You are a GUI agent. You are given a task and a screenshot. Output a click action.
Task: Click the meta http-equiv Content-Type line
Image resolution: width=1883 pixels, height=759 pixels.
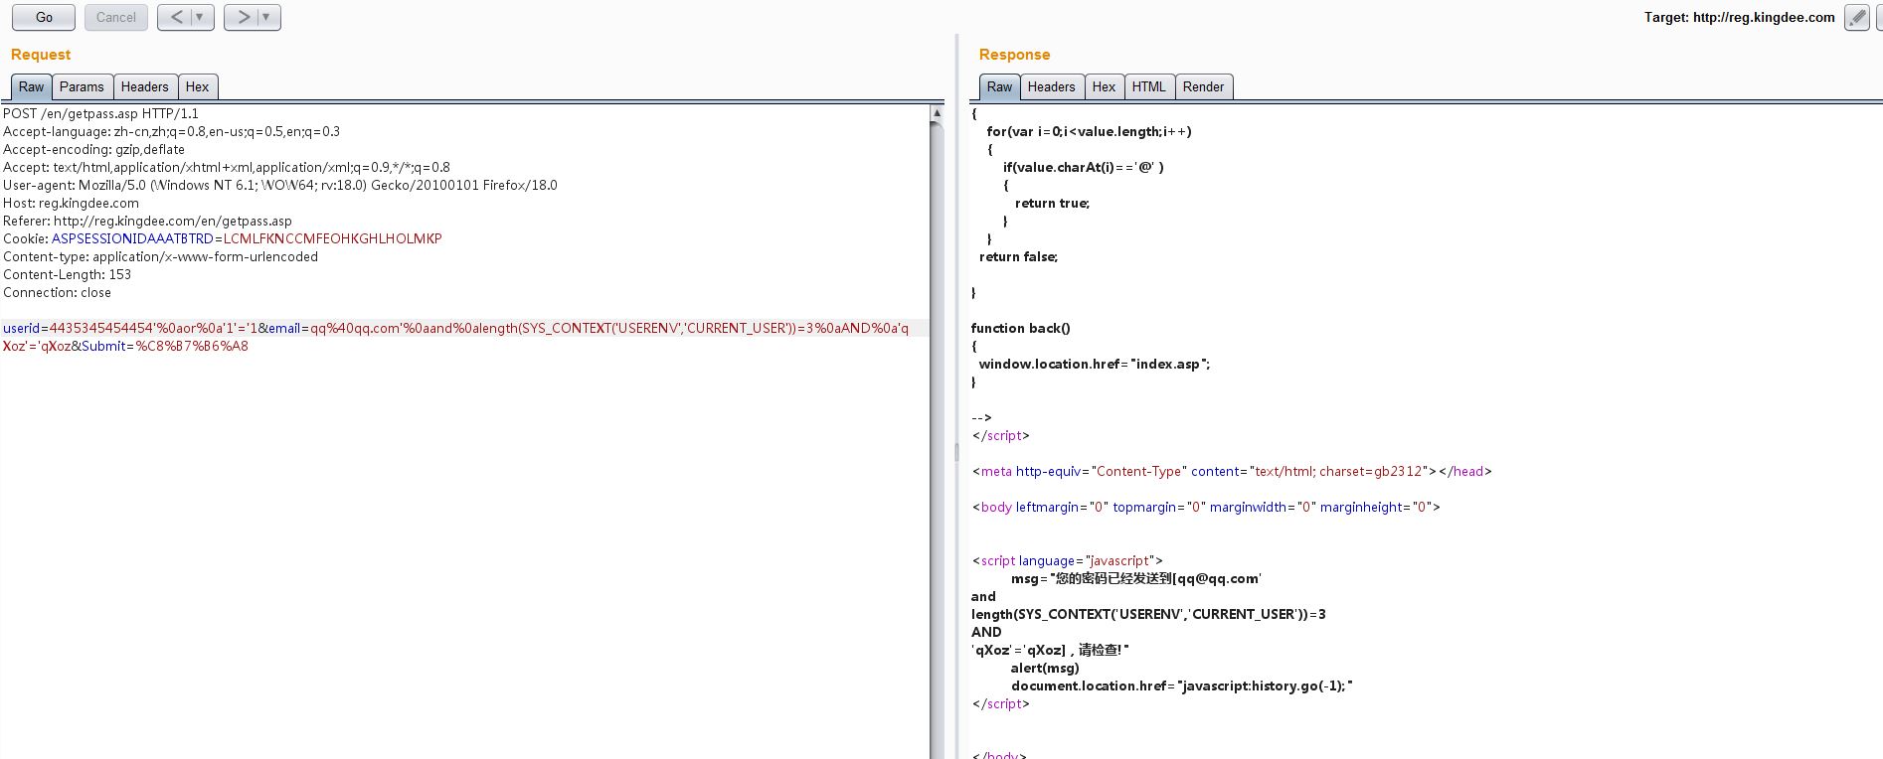point(1232,471)
